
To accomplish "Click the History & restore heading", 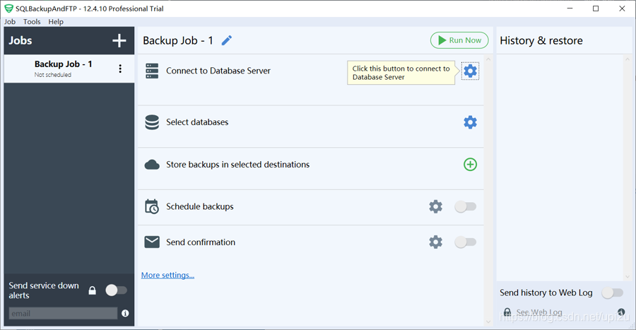I will point(541,40).
